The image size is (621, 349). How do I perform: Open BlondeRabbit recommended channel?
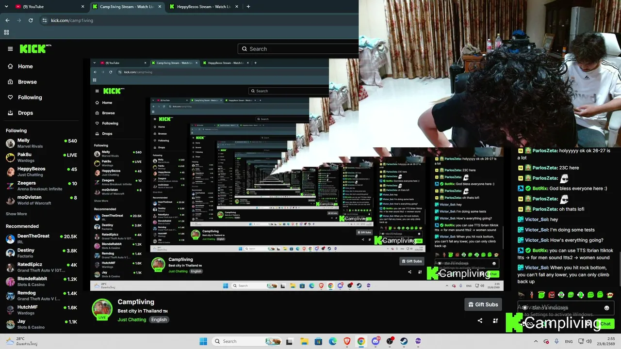coord(41,282)
